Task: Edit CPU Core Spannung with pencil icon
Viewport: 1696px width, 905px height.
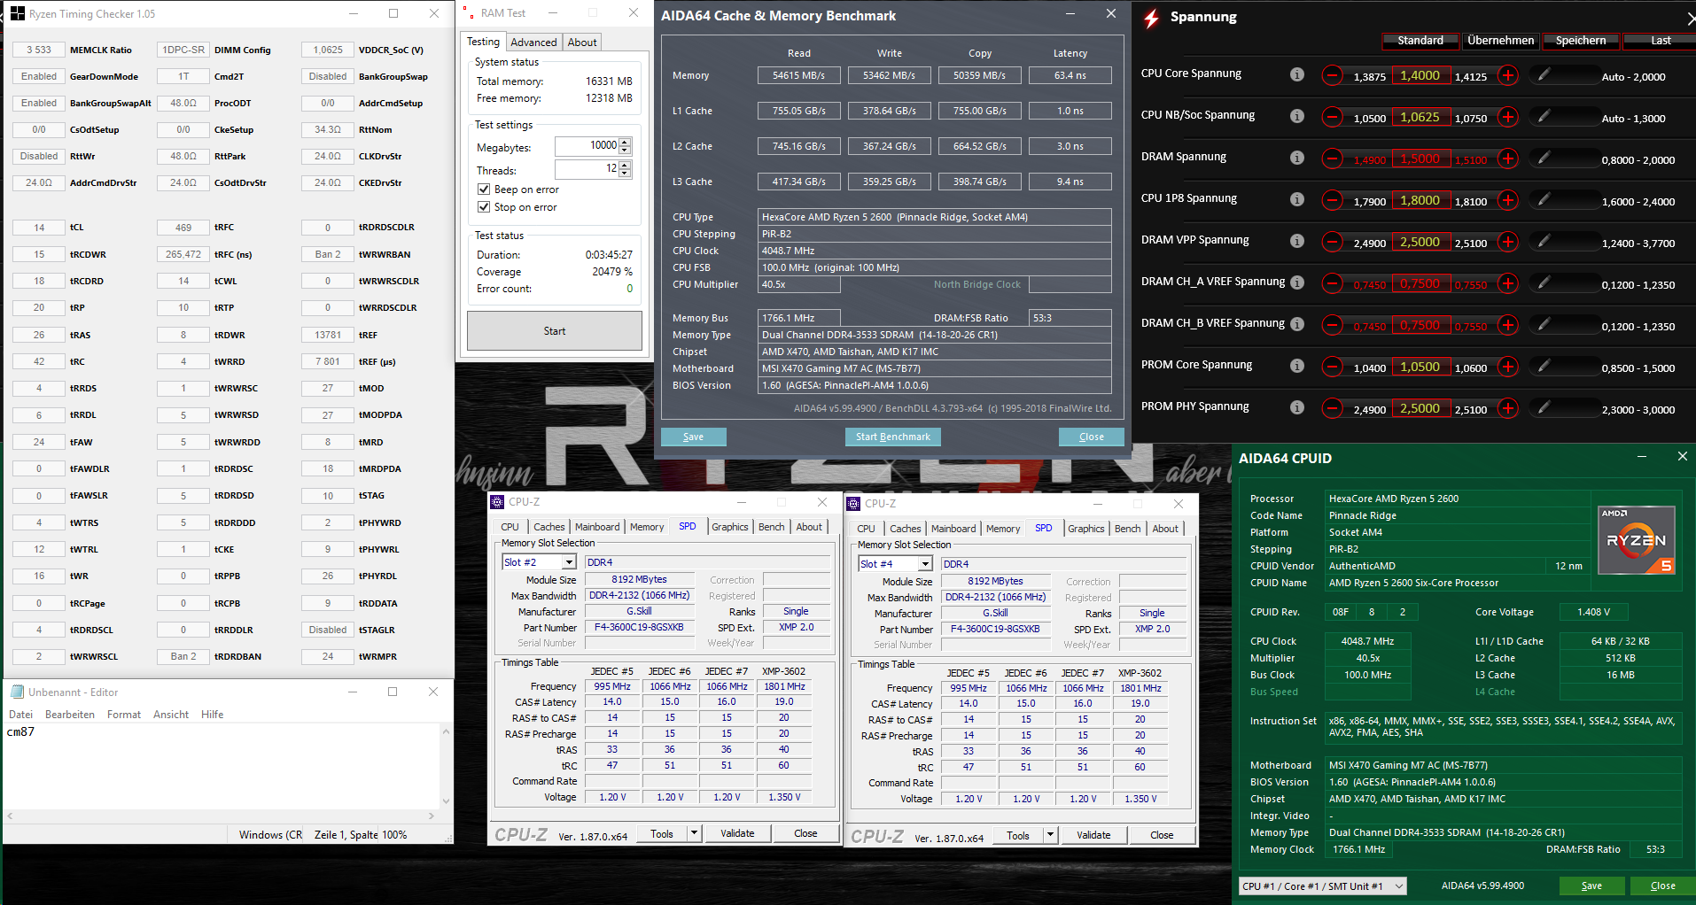Action: [x=1544, y=74]
